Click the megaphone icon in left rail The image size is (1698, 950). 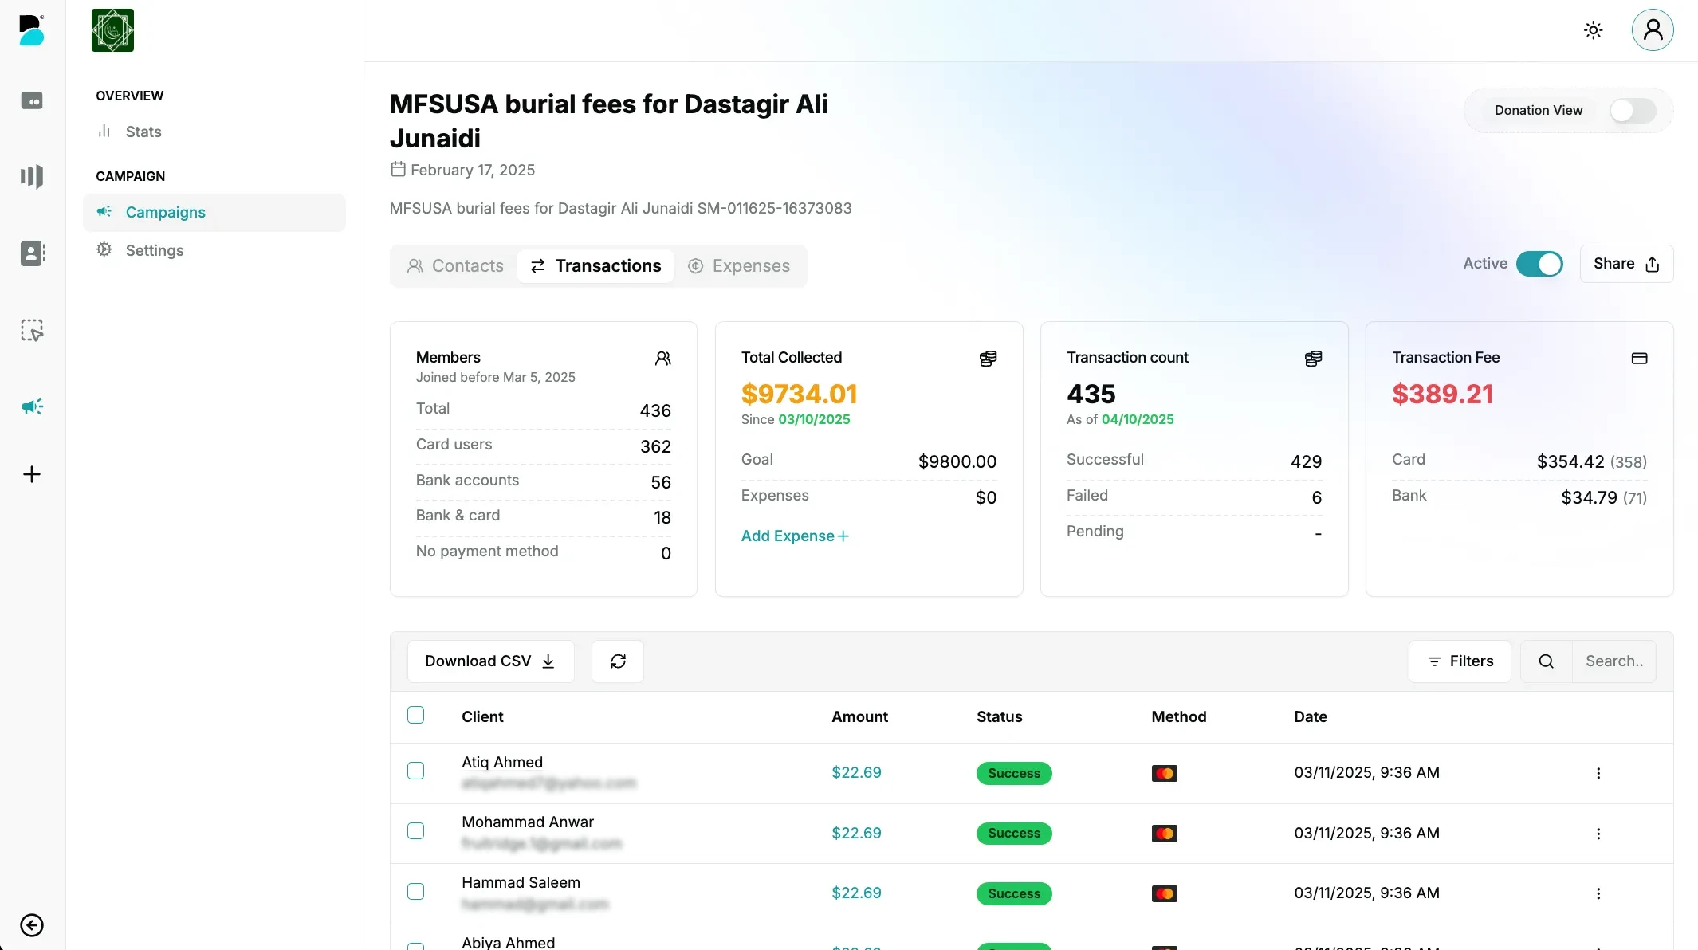tap(32, 406)
